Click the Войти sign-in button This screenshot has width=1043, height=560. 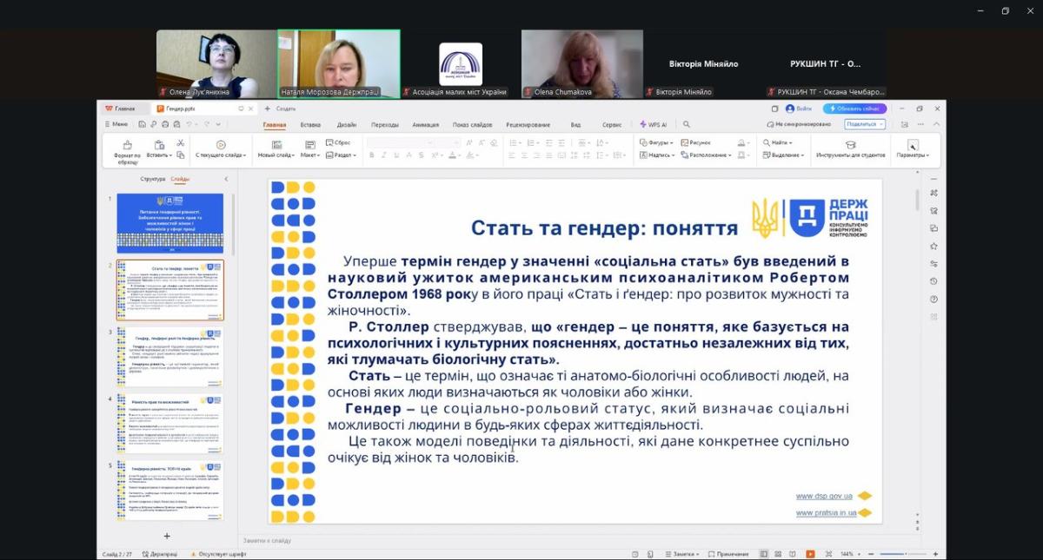[x=799, y=109]
